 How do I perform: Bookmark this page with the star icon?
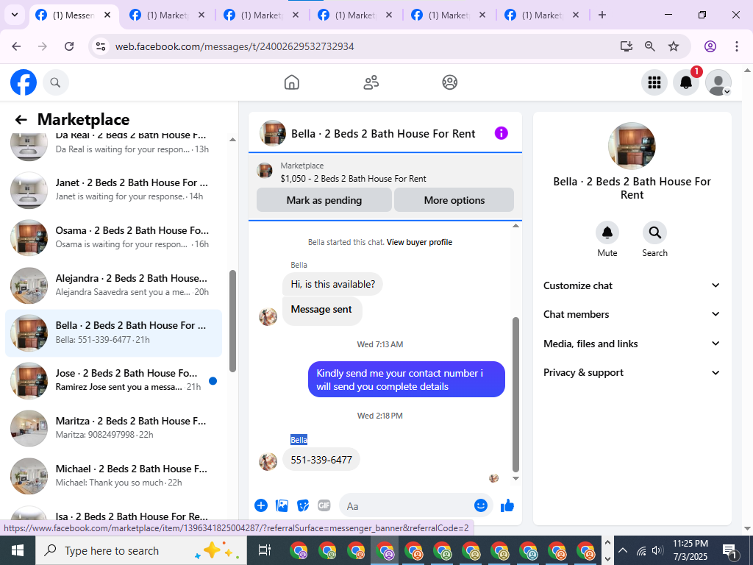674,46
